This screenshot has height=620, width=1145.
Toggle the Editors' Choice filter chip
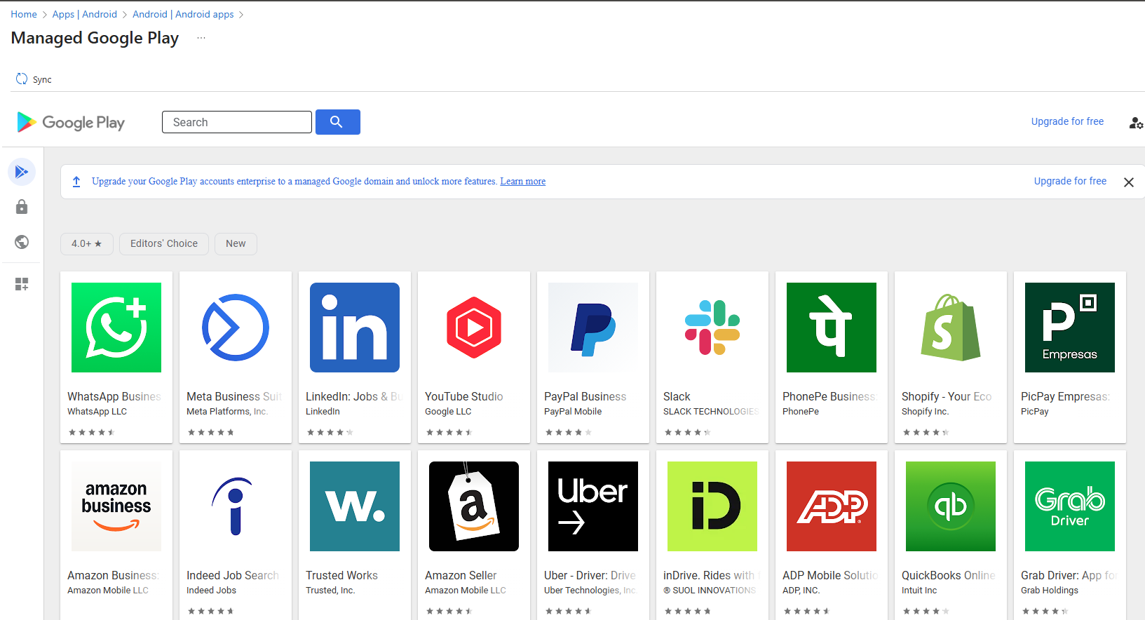click(x=163, y=243)
